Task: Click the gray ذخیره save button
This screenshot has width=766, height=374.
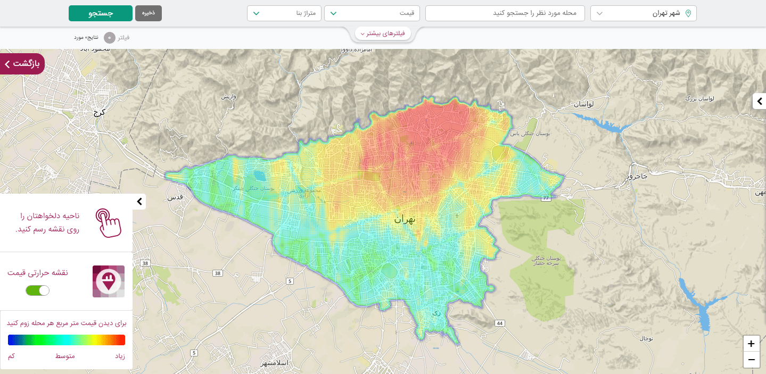Action: (x=149, y=13)
